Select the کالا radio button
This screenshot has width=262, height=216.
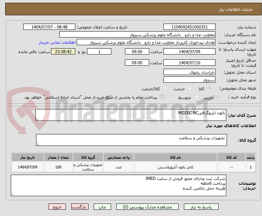[210, 88]
